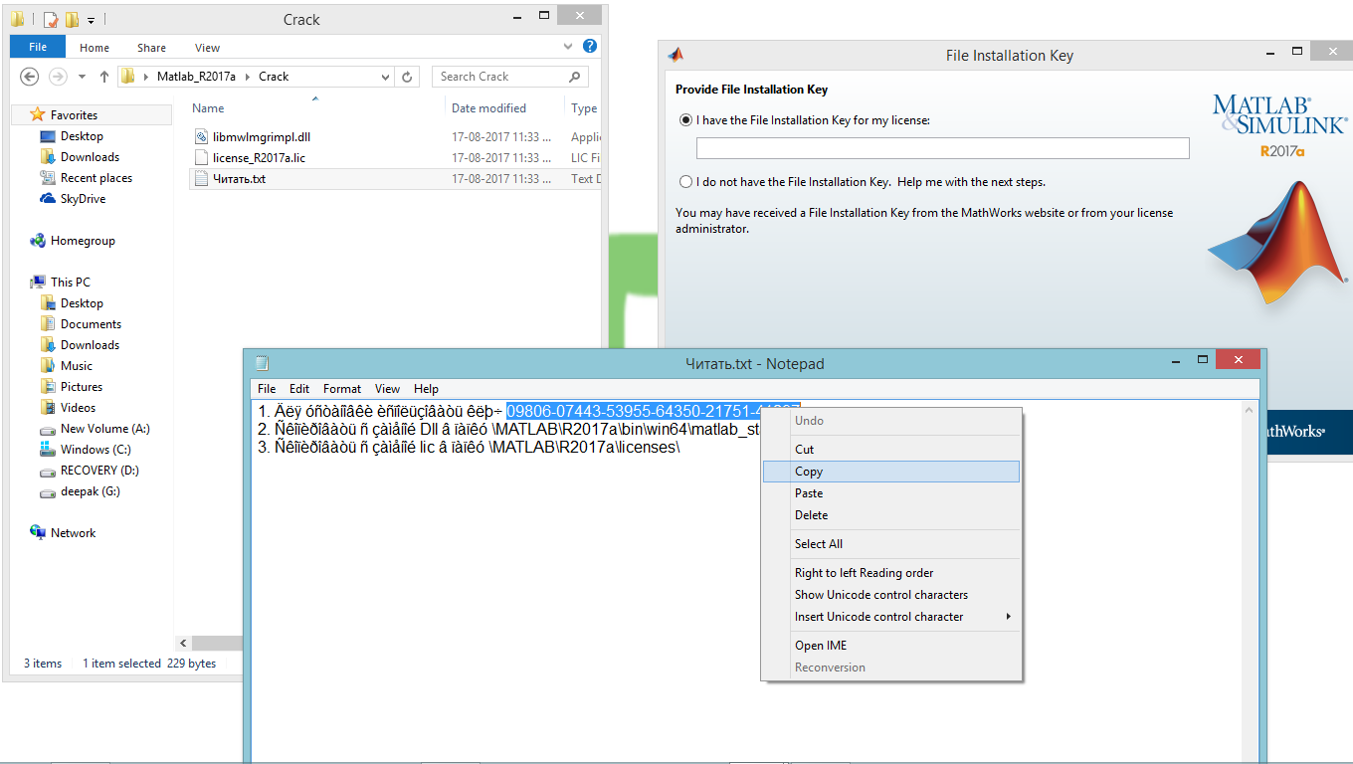Open the Videos folder under This PC

tap(78, 408)
